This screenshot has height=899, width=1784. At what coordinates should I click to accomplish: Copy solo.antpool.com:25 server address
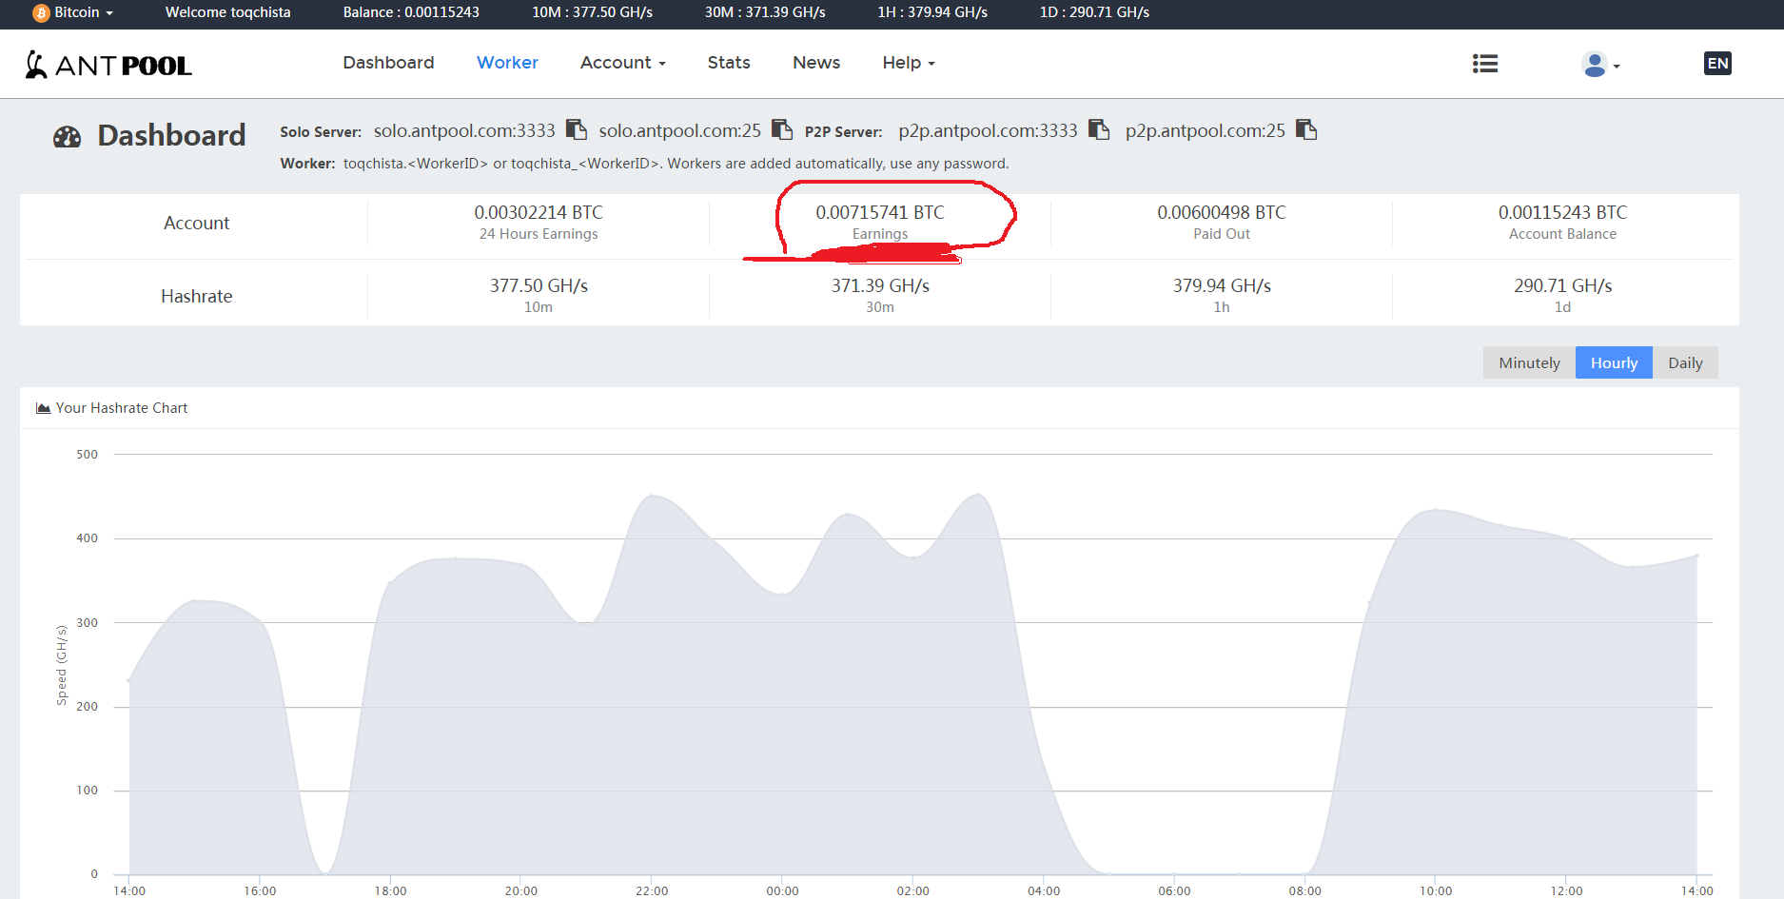click(x=781, y=129)
